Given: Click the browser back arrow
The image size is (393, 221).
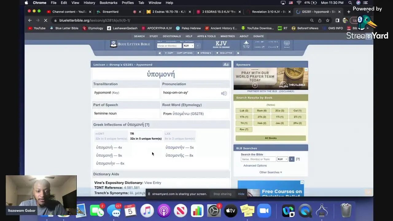Looking at the screenshot, I should (x=30, y=20).
